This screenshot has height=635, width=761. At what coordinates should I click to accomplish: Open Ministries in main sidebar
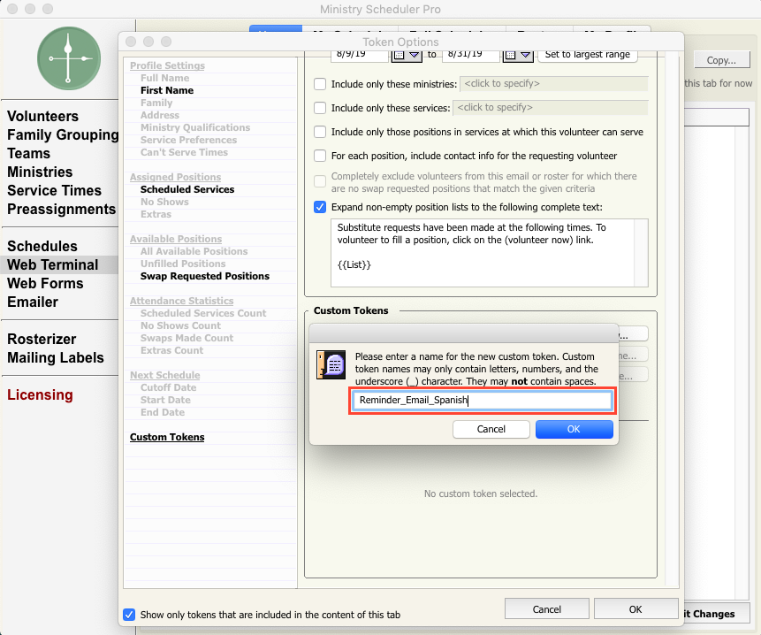(40, 172)
